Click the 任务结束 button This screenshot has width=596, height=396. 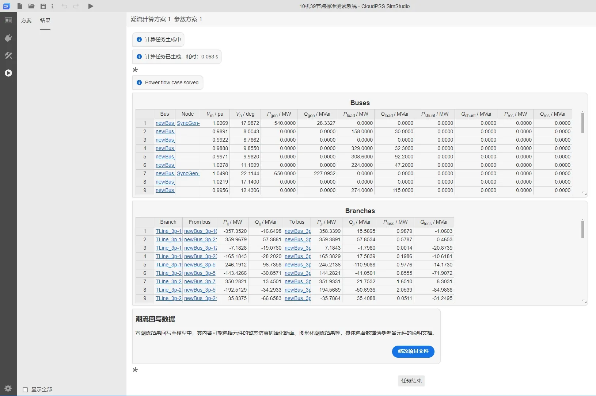pyautogui.click(x=411, y=381)
